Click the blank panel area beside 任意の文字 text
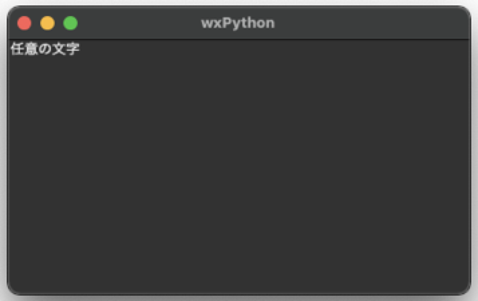Viewport: 478px width, 301px height. (183, 49)
